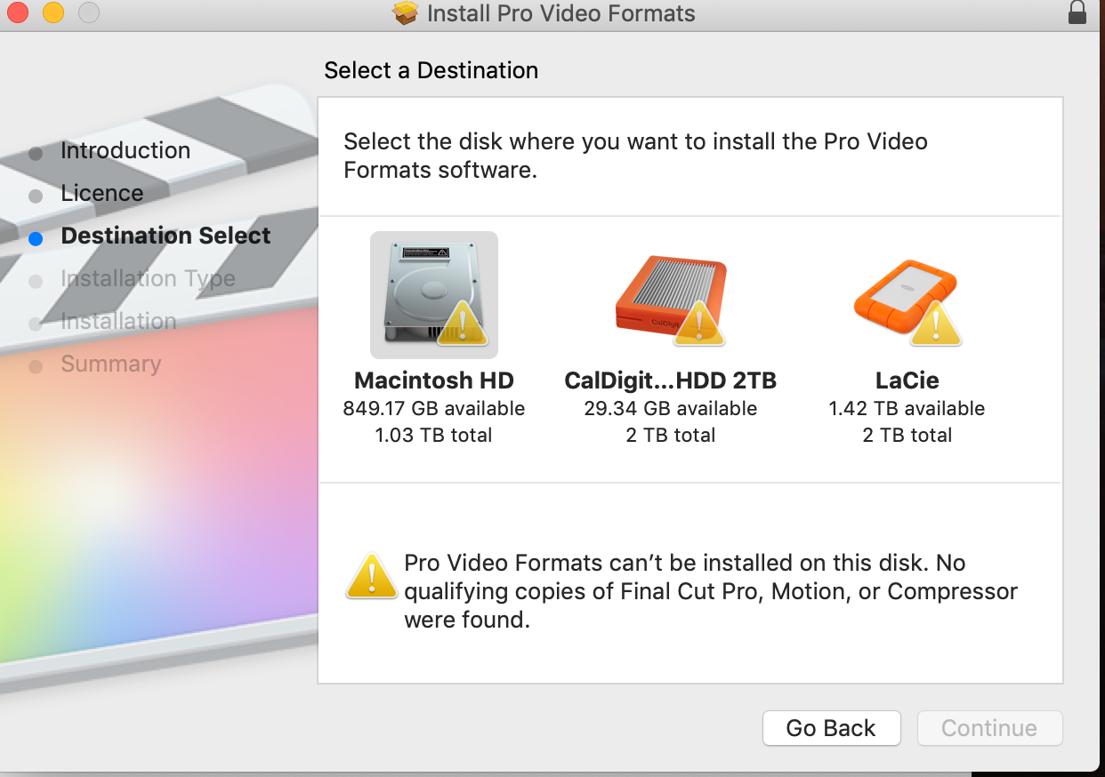Click the warning triangle beside the error message
This screenshot has height=777, width=1105.
click(371, 576)
